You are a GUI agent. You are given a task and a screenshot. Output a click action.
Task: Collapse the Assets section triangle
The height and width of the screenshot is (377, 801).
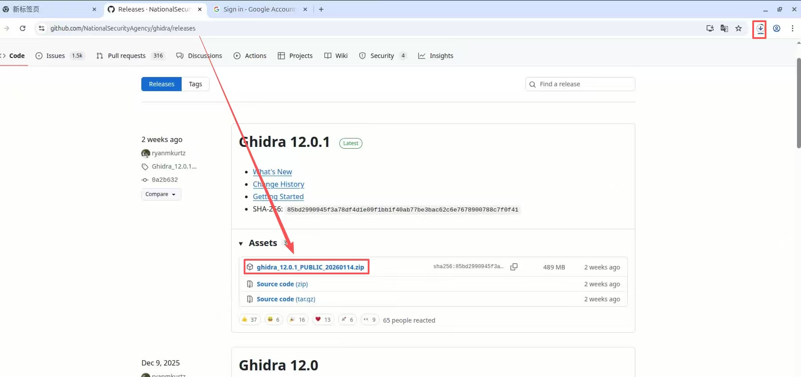pos(241,244)
